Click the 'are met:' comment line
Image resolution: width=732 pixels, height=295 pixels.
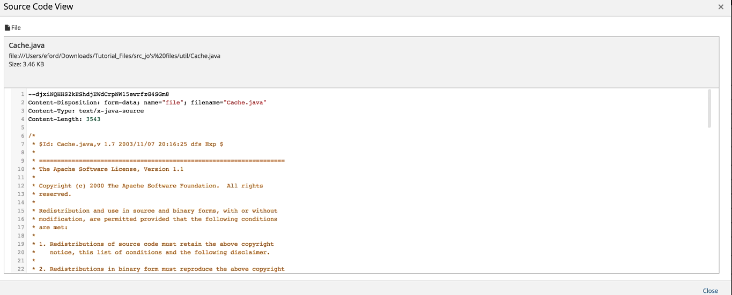[x=50, y=228]
